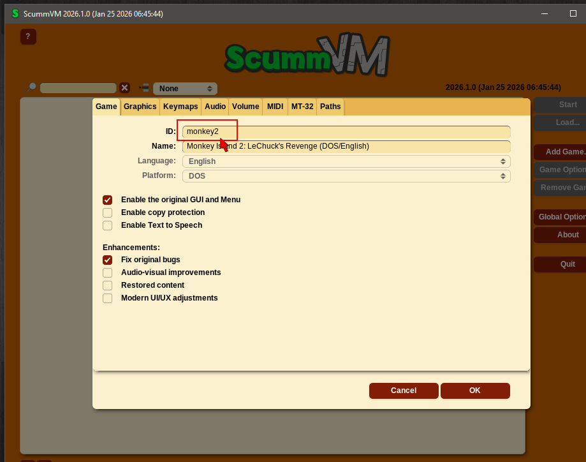Click the question mark help button
Screen dimensions: 586x462
(x=28, y=36)
